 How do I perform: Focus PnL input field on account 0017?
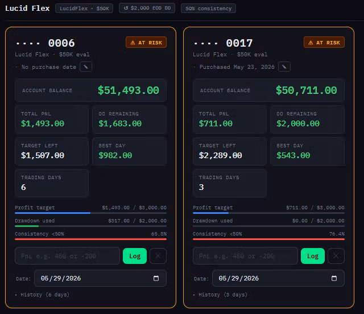[245, 256]
